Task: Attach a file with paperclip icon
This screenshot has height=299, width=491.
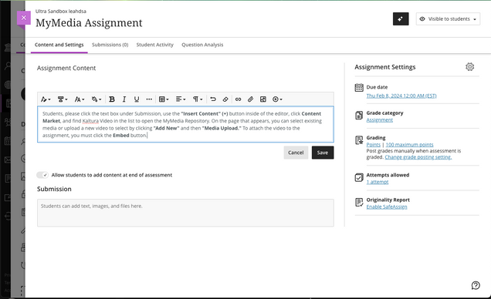Action: coord(250,99)
